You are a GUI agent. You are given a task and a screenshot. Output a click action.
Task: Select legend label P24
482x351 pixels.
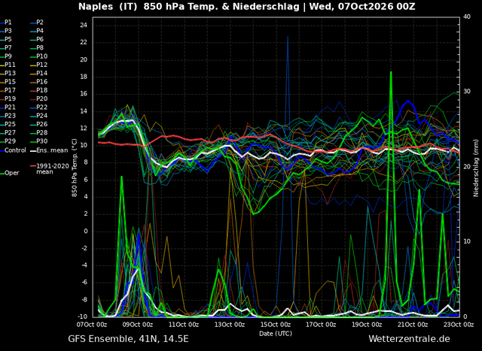(42, 116)
